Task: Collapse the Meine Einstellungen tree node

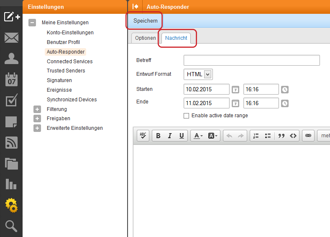Action: coord(32,23)
